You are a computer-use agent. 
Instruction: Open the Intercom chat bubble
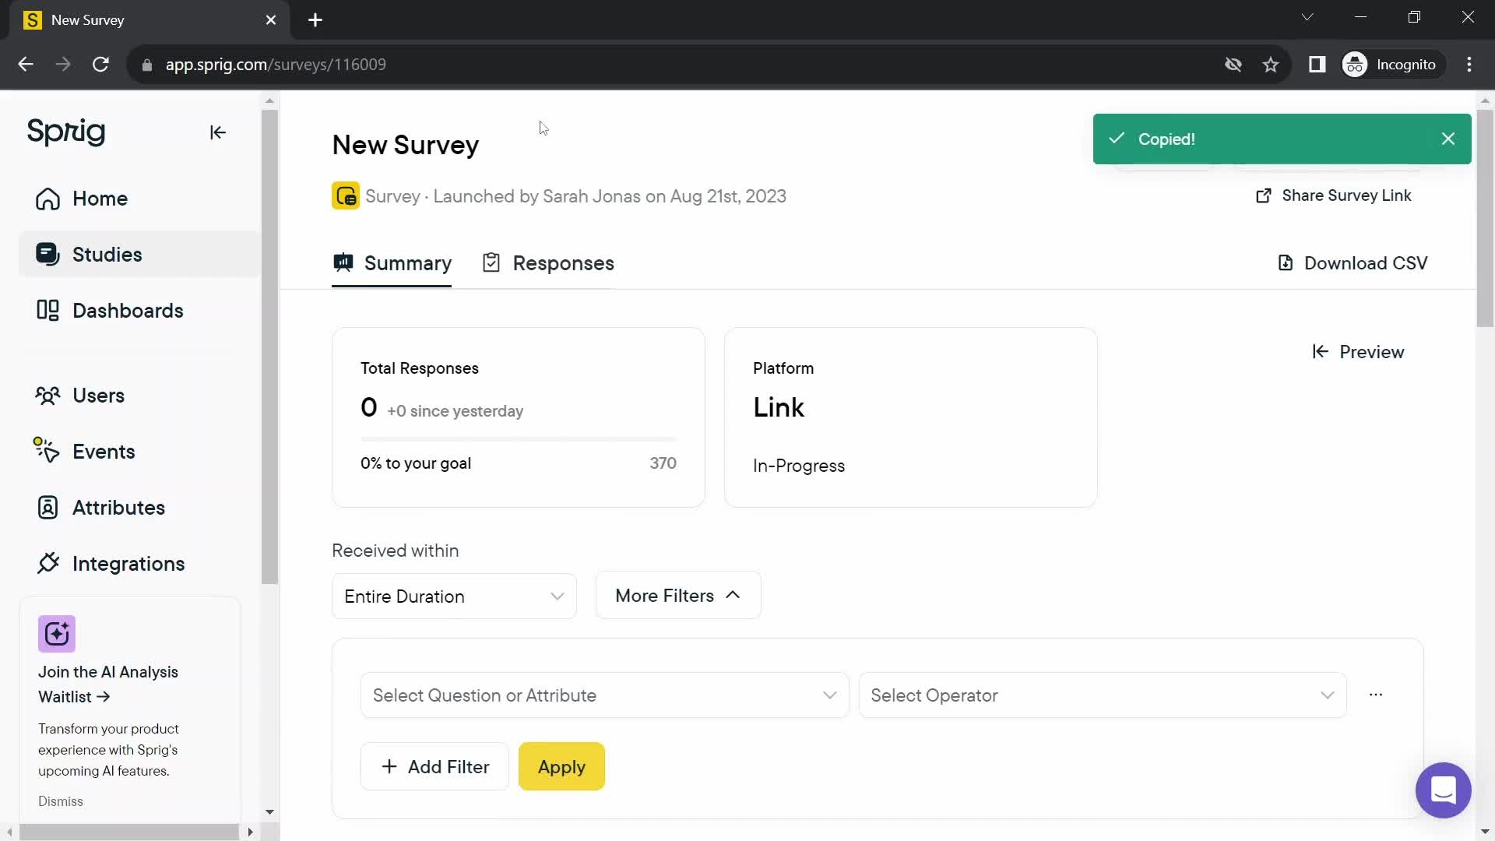click(1443, 790)
